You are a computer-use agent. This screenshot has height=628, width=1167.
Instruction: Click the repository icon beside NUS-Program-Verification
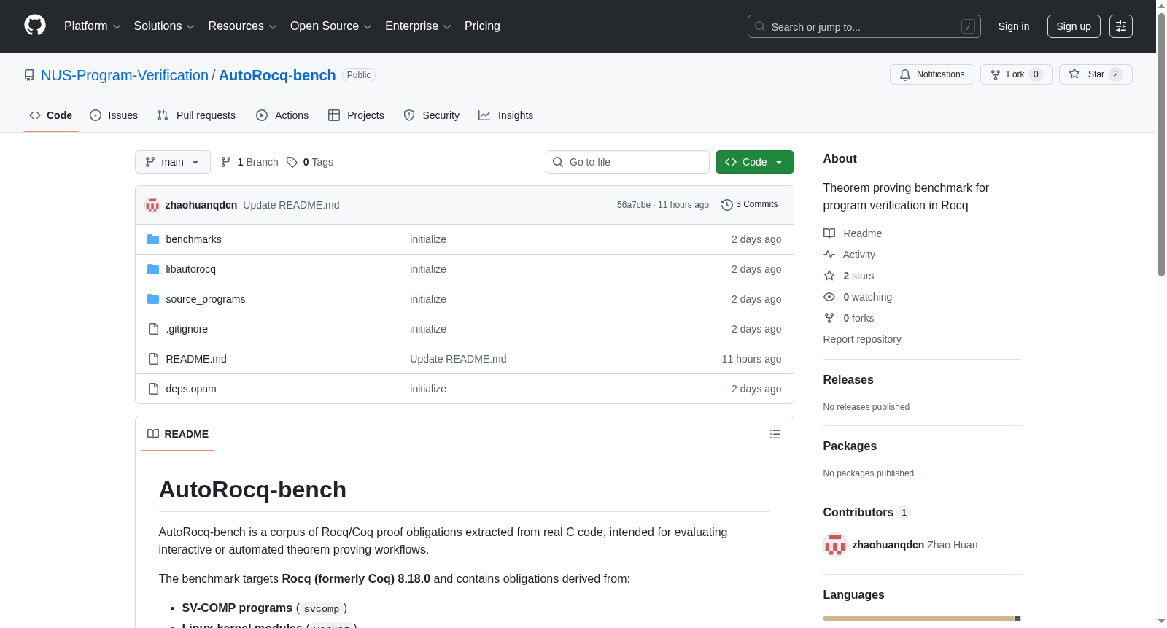(x=29, y=75)
